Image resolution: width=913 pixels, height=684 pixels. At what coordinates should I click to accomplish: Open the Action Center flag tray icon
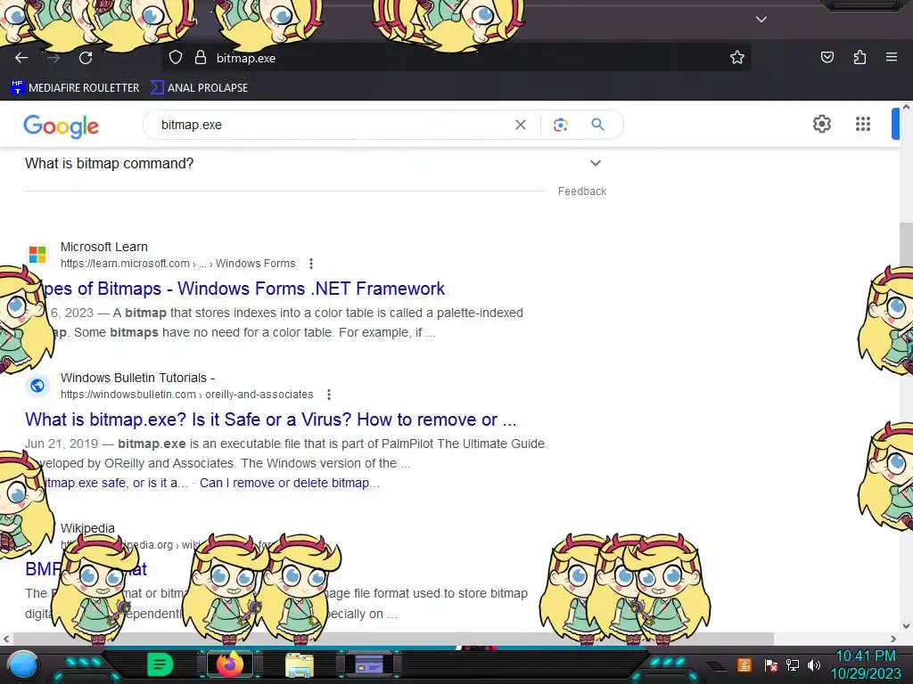coord(770,664)
